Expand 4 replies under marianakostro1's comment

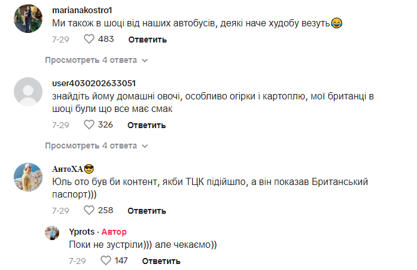pyautogui.click(x=96, y=60)
